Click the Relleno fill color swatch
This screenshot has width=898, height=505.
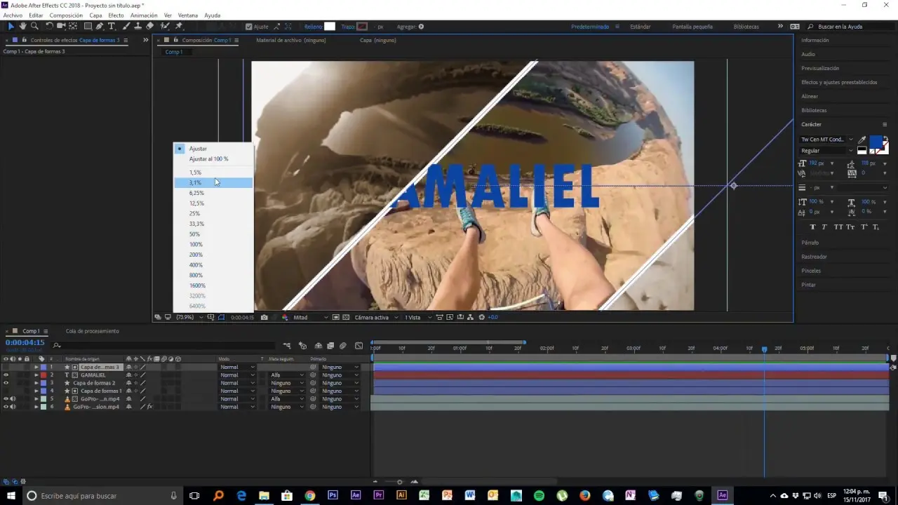tap(329, 27)
